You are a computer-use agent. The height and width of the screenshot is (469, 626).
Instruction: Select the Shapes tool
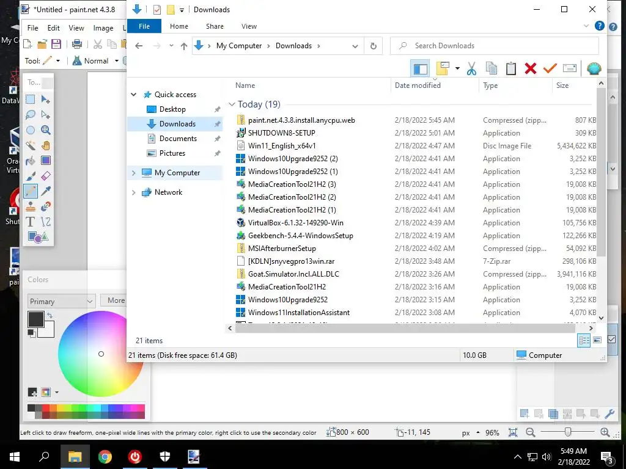38,238
